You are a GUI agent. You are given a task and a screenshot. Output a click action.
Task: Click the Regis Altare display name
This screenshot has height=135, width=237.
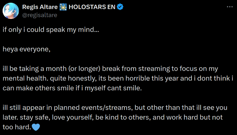pos(40,7)
